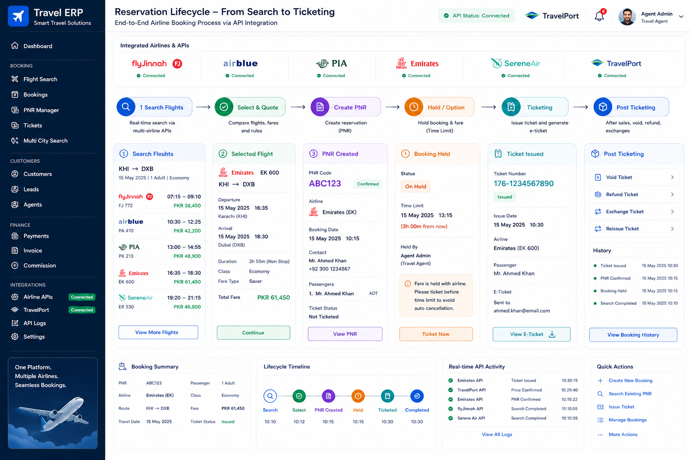Click the Completed timeline marker
The image size is (691, 460).
tap(417, 396)
